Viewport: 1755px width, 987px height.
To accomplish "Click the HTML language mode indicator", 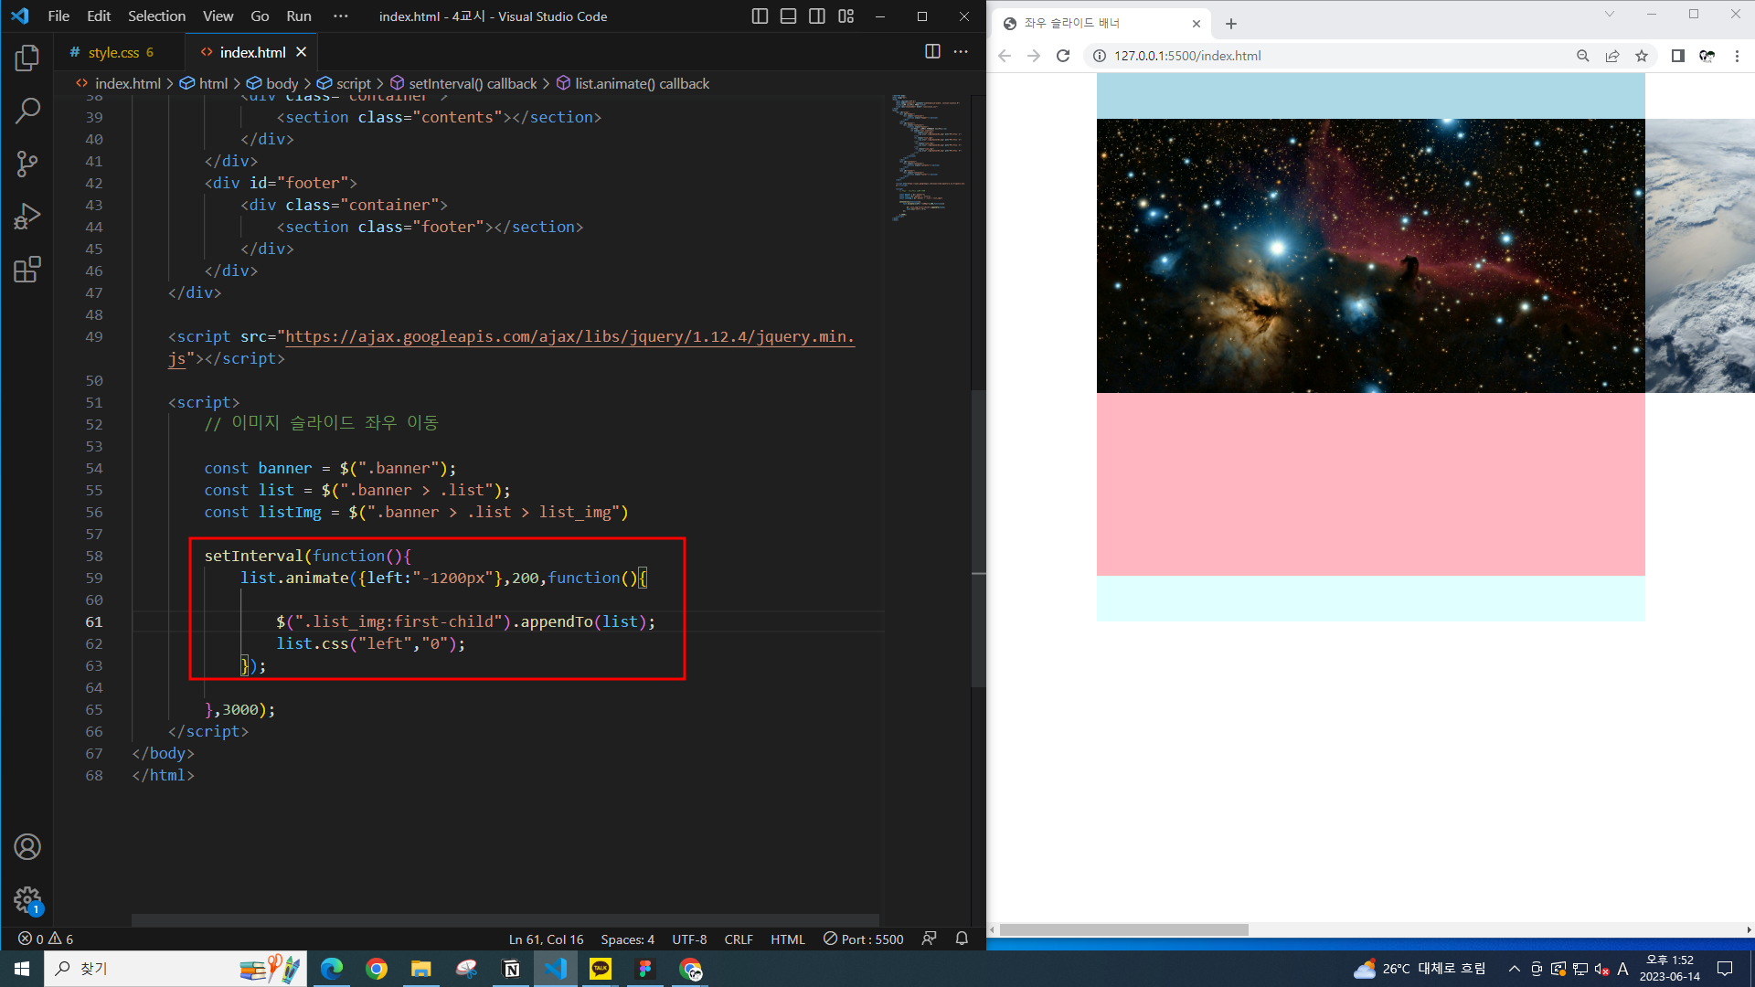I will (x=787, y=939).
